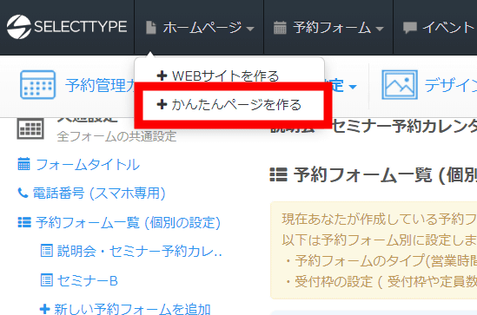Open 説明会・セミナー予約カレ.. form
477x315 pixels.
point(139,251)
